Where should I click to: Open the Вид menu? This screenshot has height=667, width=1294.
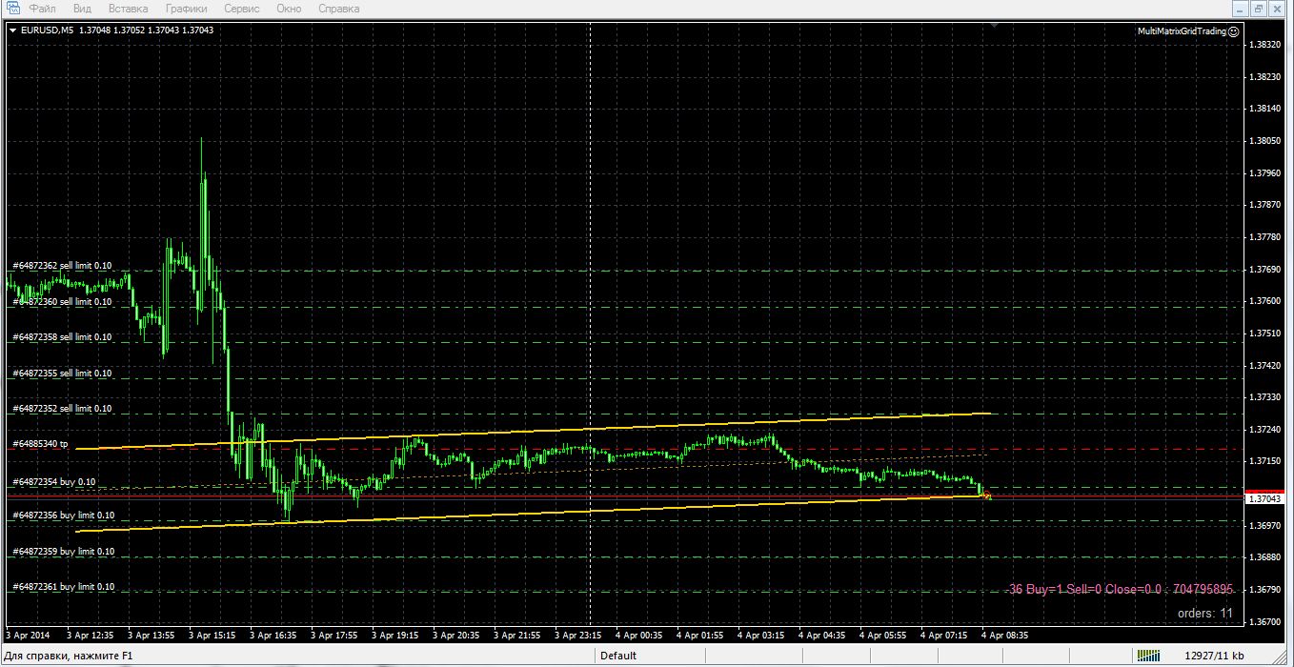[82, 9]
